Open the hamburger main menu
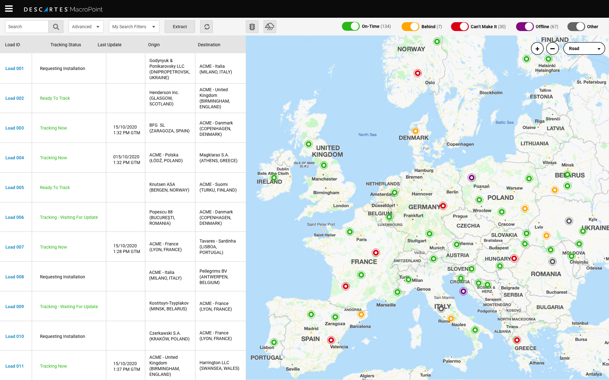 (9, 9)
